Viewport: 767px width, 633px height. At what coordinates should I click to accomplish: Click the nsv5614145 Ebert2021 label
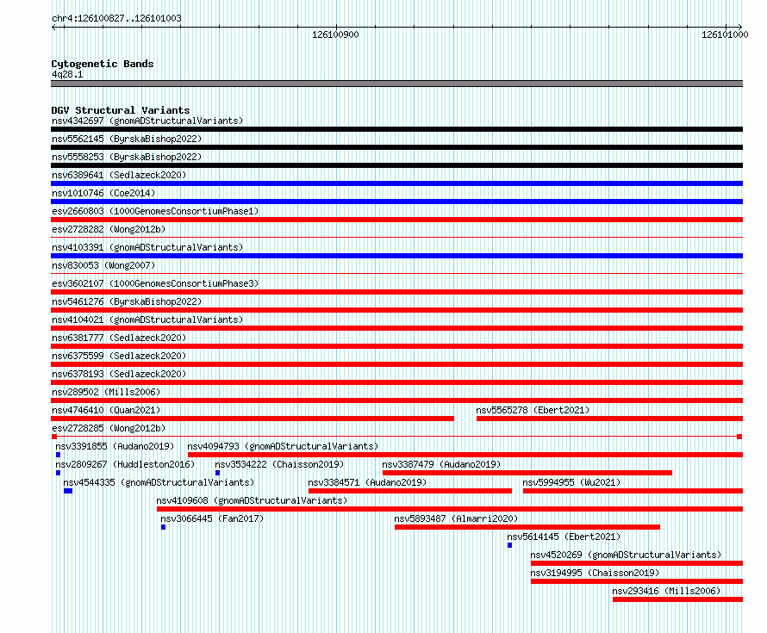tap(564, 537)
